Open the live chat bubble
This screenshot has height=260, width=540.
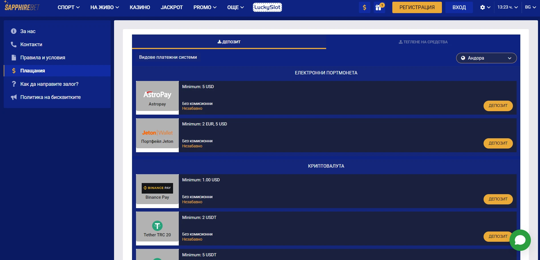pos(520,240)
